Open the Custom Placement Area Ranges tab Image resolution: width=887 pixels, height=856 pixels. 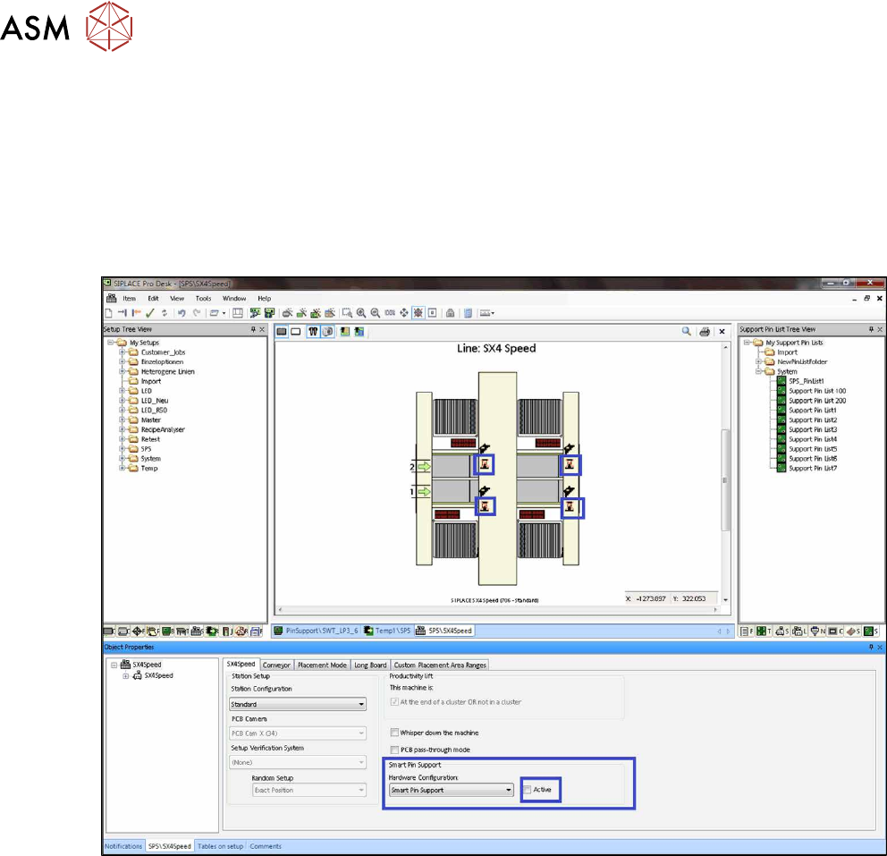[440, 665]
